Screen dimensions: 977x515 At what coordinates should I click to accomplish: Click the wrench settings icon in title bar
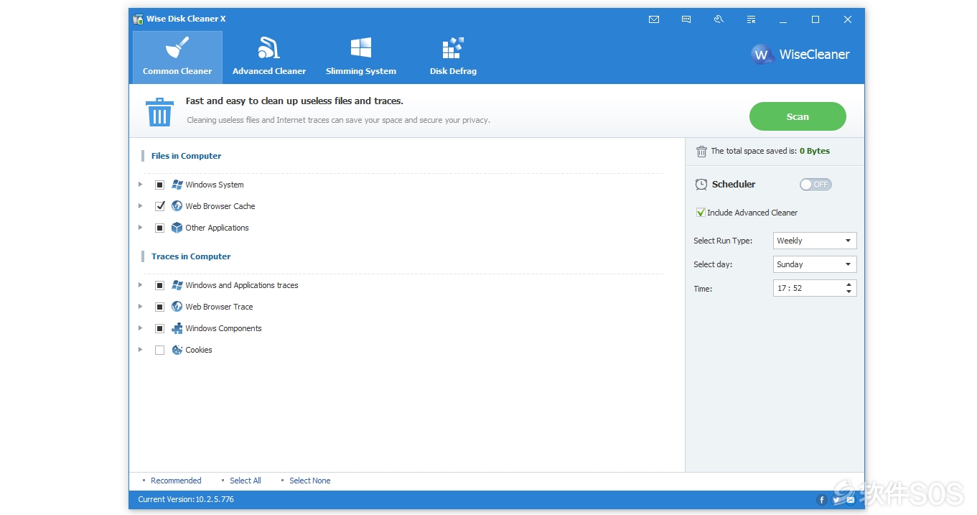tap(719, 19)
